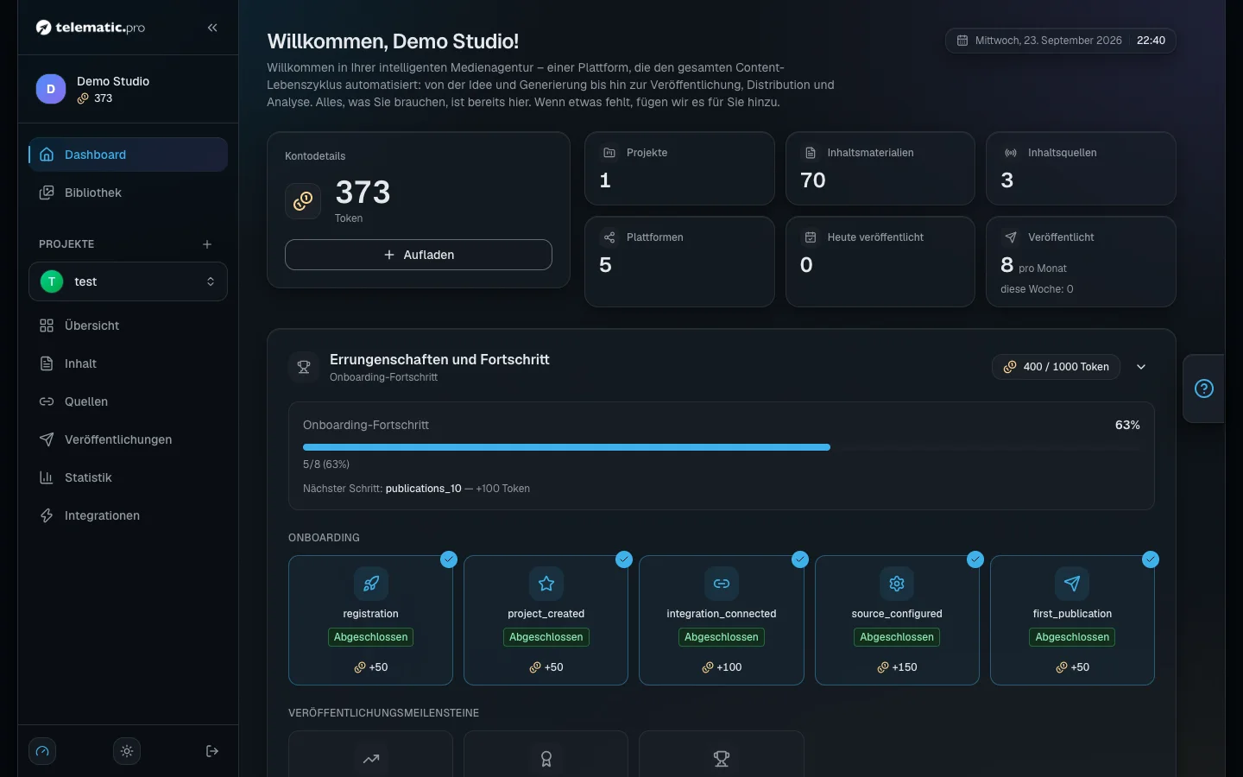Click the paper-plane icon on the first_publication card
Image resolution: width=1243 pixels, height=777 pixels.
coord(1072,584)
